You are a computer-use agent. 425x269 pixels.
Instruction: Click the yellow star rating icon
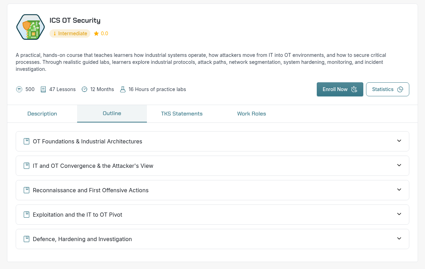click(x=96, y=33)
